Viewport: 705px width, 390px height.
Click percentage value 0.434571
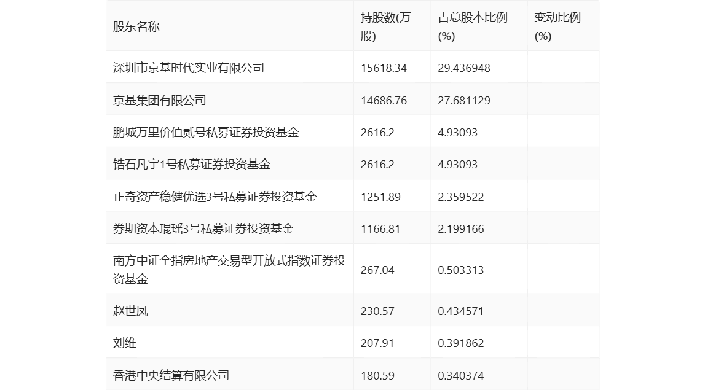click(x=461, y=311)
